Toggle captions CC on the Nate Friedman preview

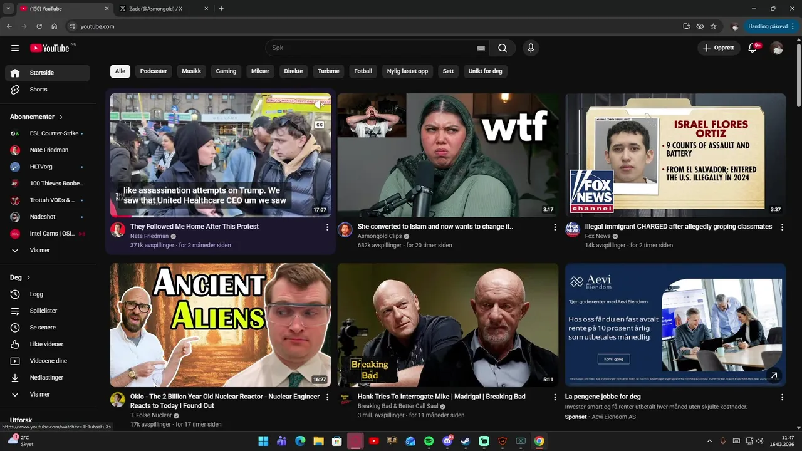320,125
